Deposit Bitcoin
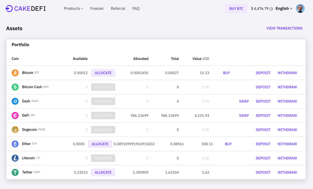 pyautogui.click(x=263, y=73)
